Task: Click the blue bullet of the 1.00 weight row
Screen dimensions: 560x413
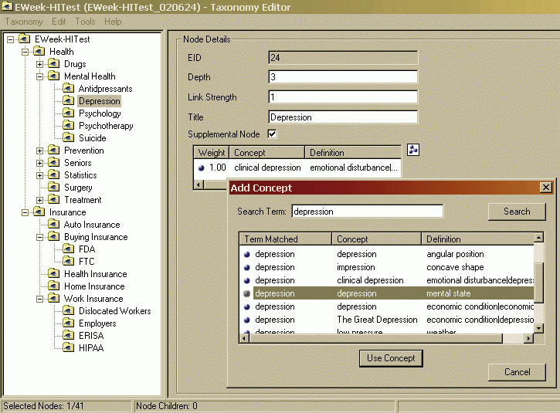Action: (202, 168)
